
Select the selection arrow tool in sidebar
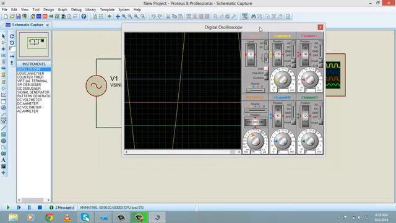[x=3, y=37]
